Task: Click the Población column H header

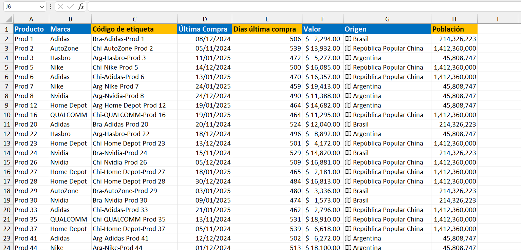Action: pyautogui.click(x=454, y=19)
